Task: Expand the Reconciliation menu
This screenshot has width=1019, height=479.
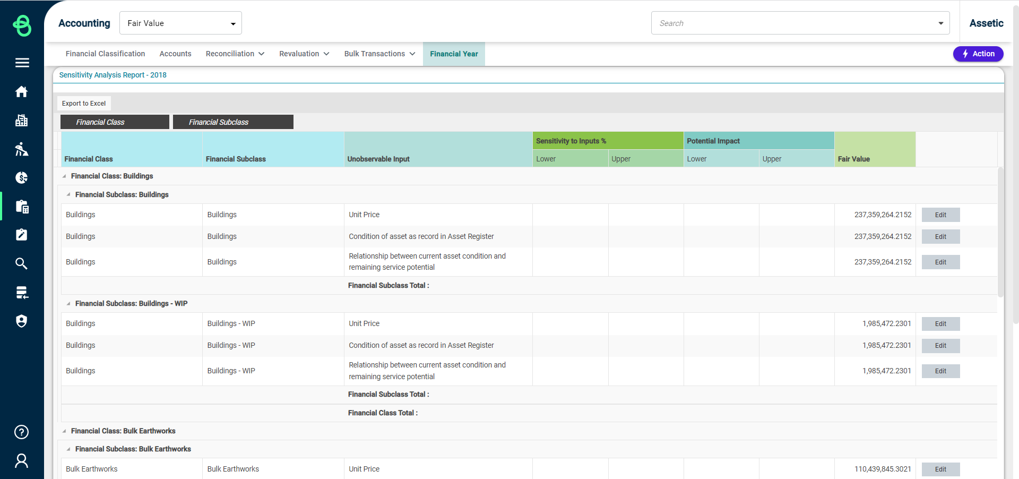Action: [x=235, y=54]
